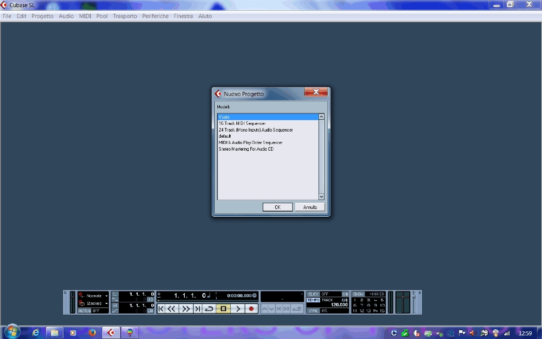Open the File menu
The width and height of the screenshot is (542, 339).
click(7, 16)
